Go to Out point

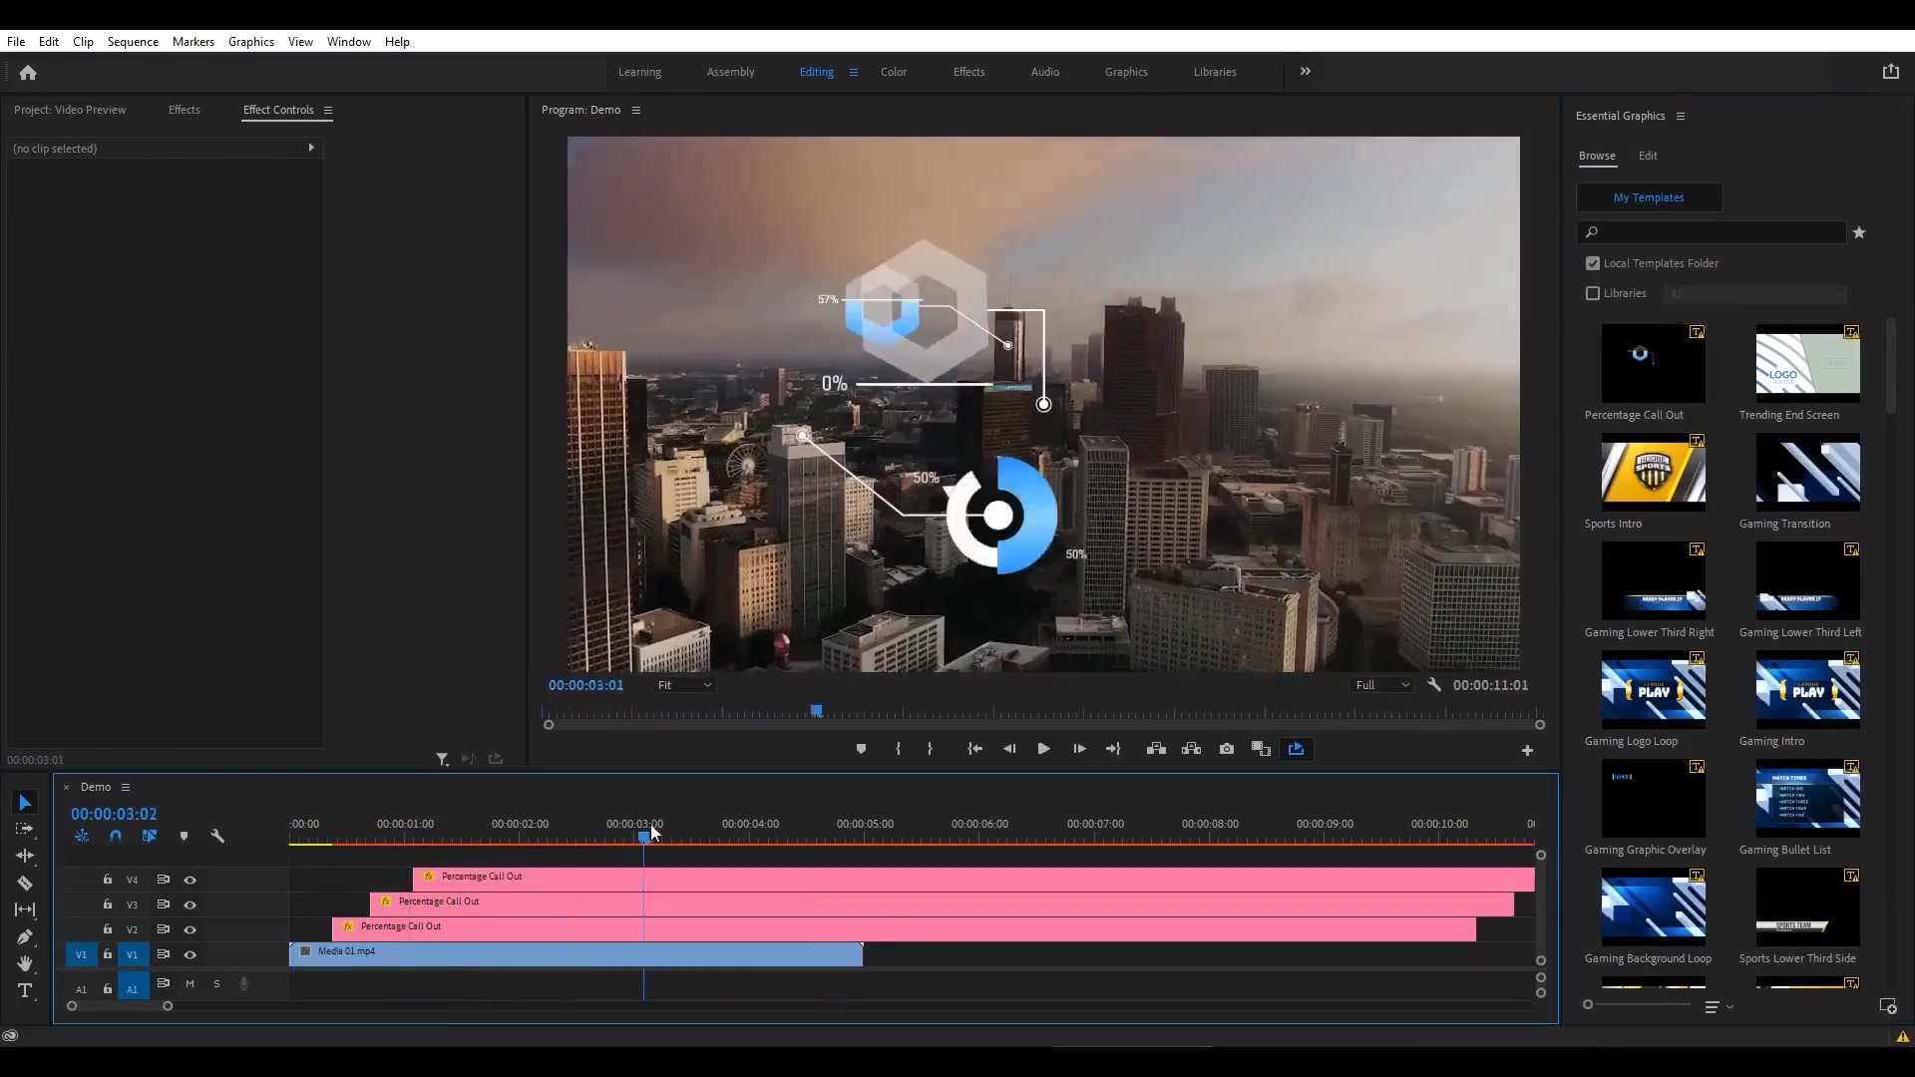(1113, 749)
